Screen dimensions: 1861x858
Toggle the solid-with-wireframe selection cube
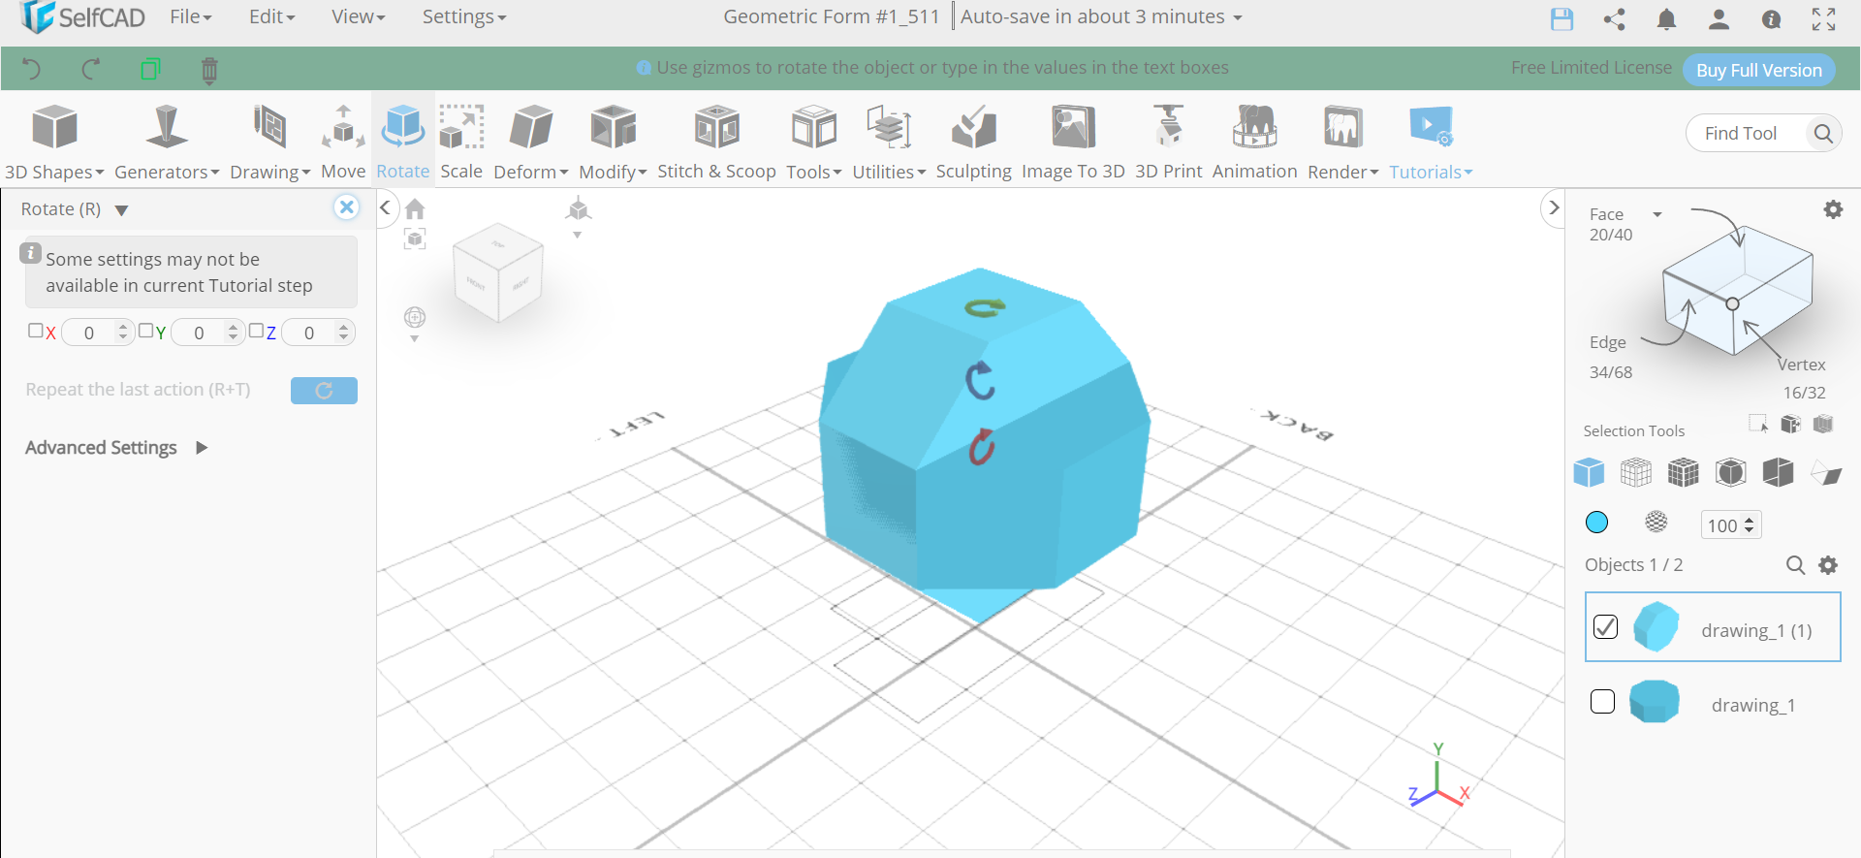[x=1683, y=472]
